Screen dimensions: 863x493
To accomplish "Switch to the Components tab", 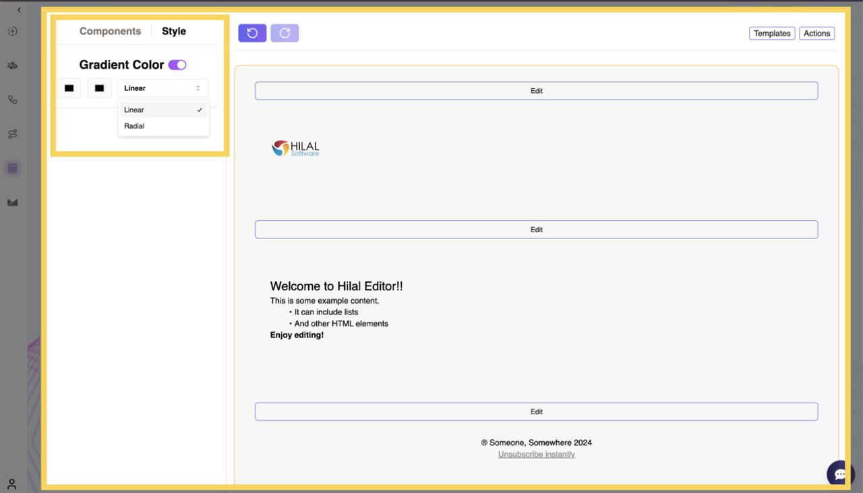I will tap(111, 31).
